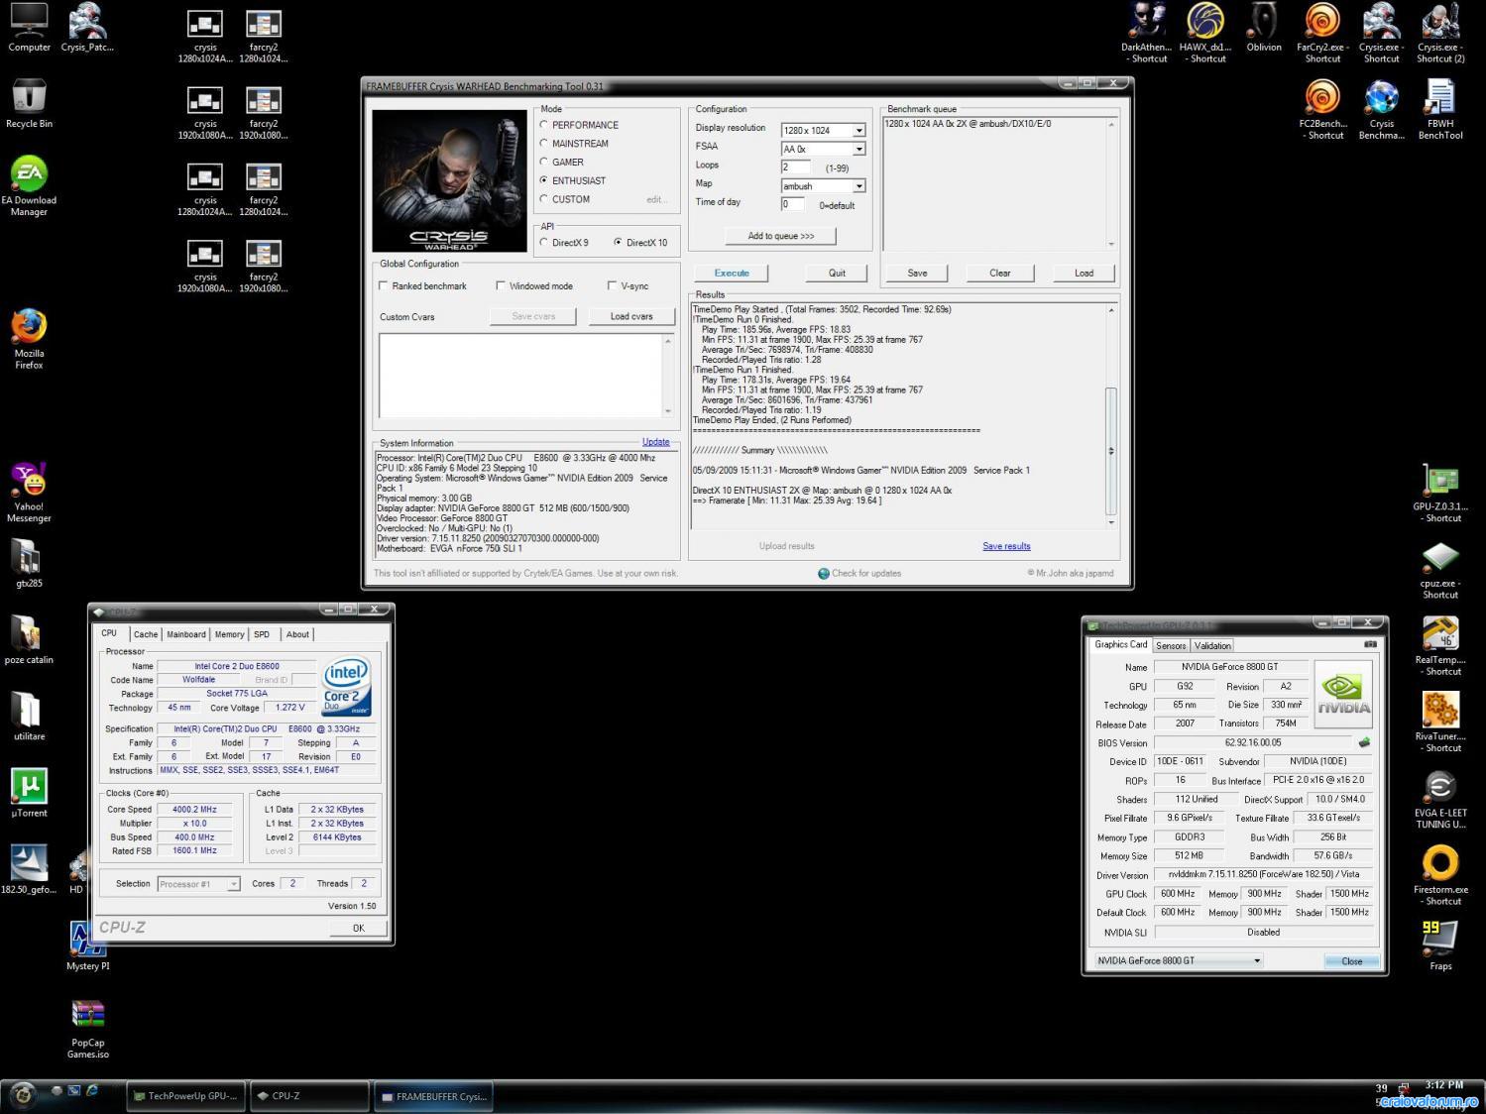Open DarkAthena shortcut icon
Viewport: 1486px width, 1114px height.
[1146, 33]
